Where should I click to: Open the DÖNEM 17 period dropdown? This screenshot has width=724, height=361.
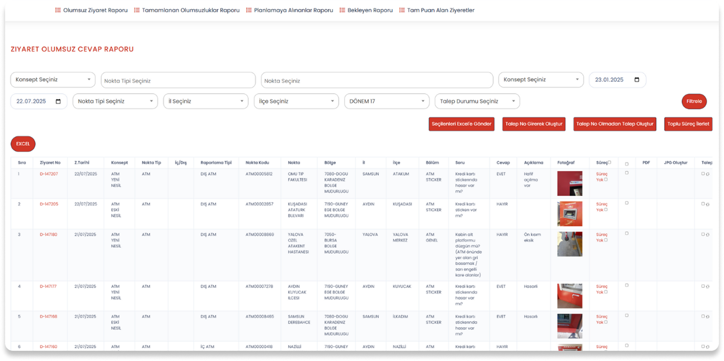(387, 101)
